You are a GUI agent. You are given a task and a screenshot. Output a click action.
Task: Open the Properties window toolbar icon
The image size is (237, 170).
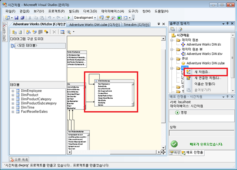point(107,18)
